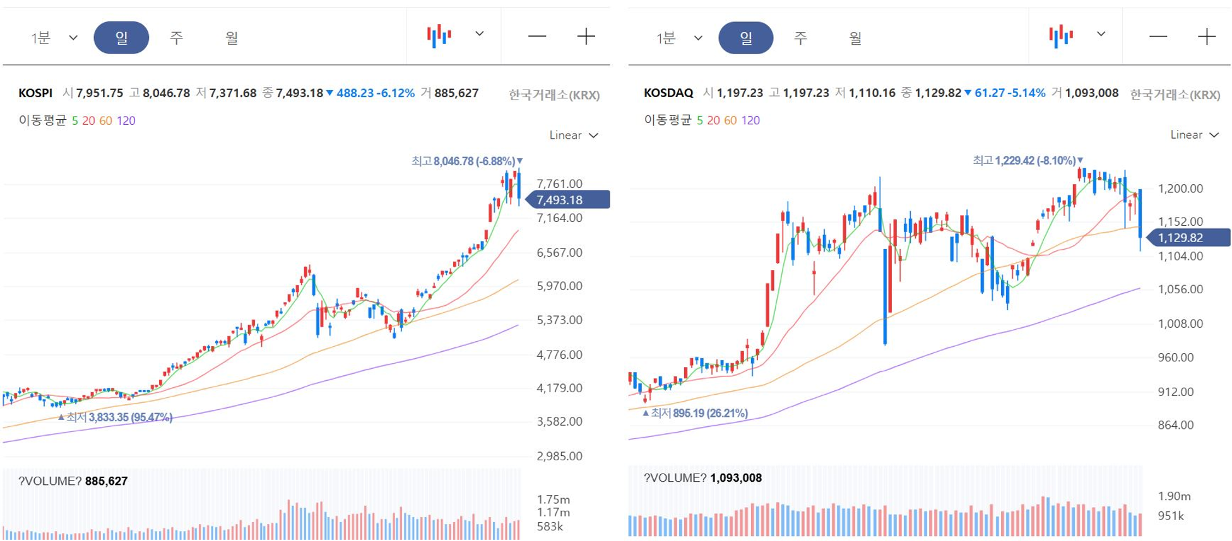Open candlestick chart type icon on KOSDAQ chart
This screenshot has height=541, width=1232.
(1061, 36)
